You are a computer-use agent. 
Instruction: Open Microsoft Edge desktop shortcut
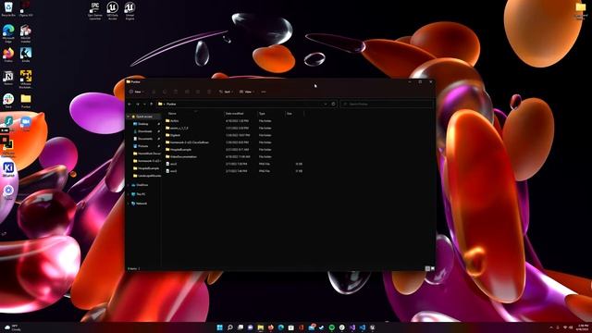[8, 33]
